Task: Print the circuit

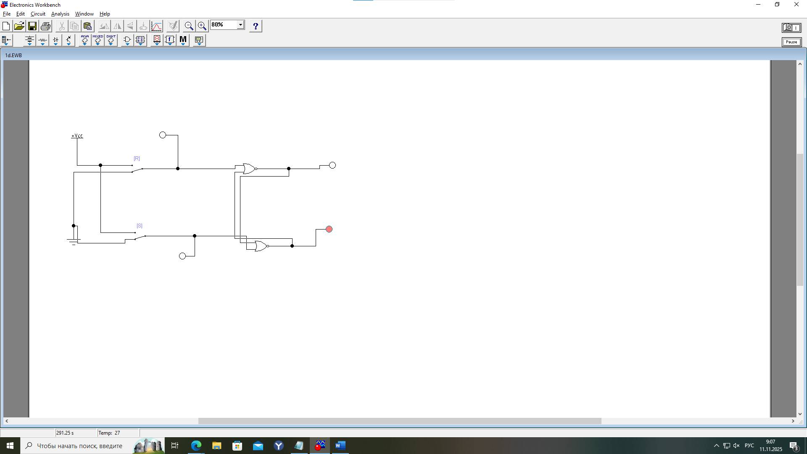Action: (x=46, y=26)
